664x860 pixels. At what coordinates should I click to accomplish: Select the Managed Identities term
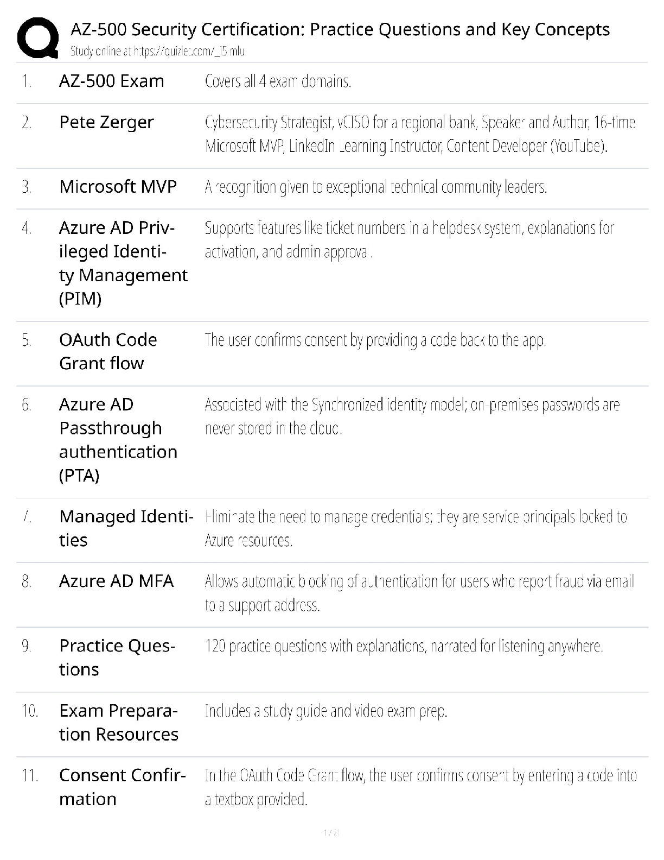pos(126,528)
